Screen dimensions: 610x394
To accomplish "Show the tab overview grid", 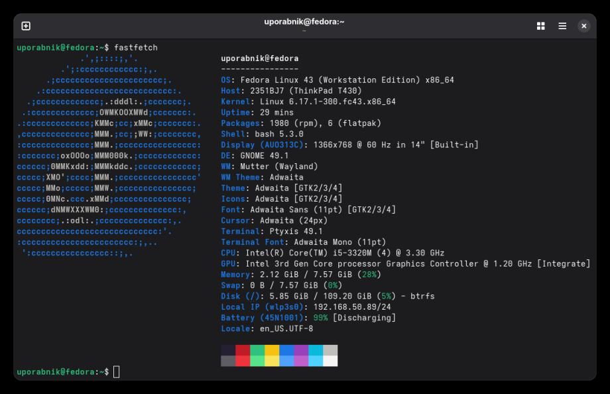I will pyautogui.click(x=541, y=26).
